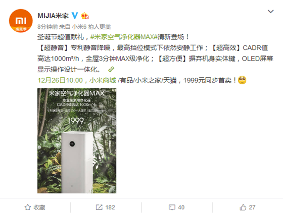Follow the 小米商城 link
This screenshot has width=283, height=216.
pos(103,80)
